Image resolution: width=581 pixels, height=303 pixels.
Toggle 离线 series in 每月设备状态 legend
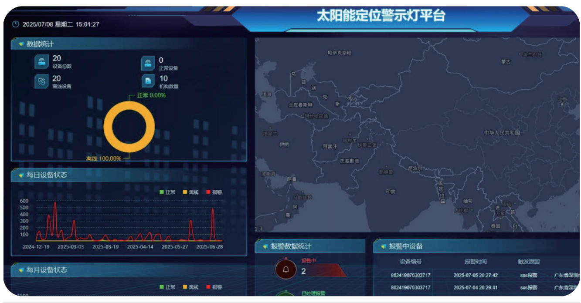click(191, 287)
